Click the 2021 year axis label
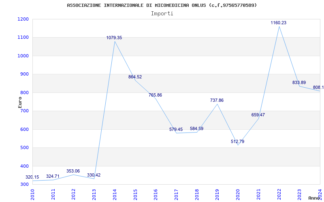Viewport: 324px width, 202px height. click(x=258, y=195)
